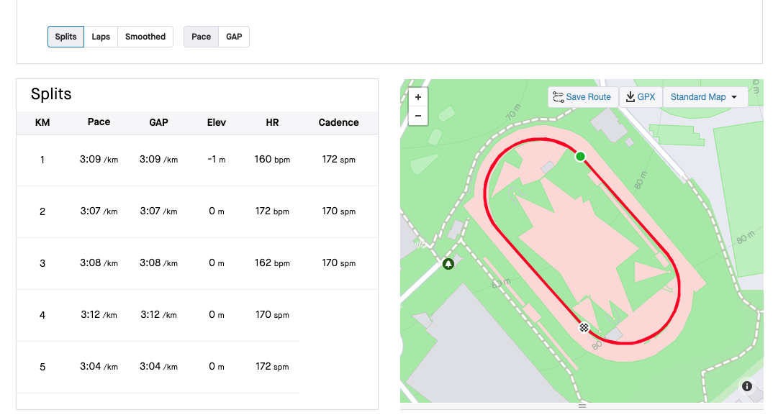Select the Pace tab option
This screenshot has width=773, height=420.
click(x=201, y=37)
